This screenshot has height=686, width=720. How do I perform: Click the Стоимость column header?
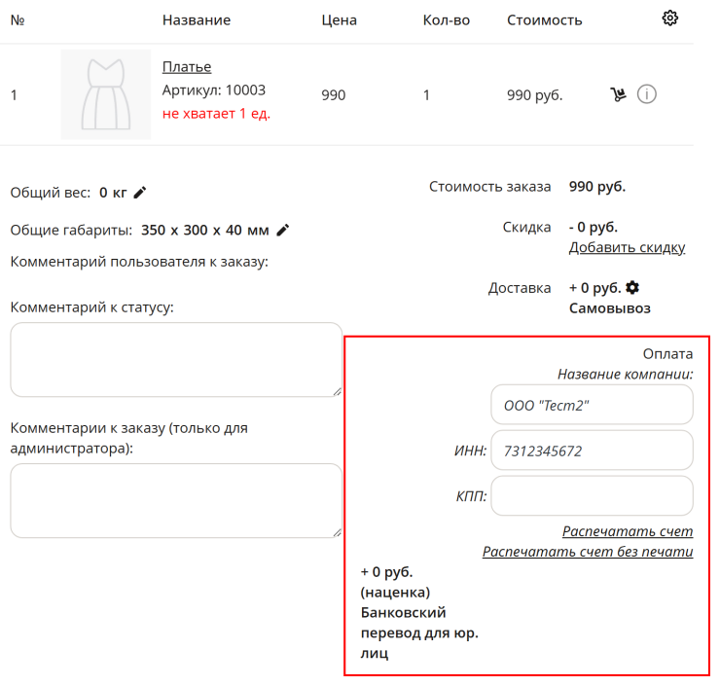click(x=545, y=20)
